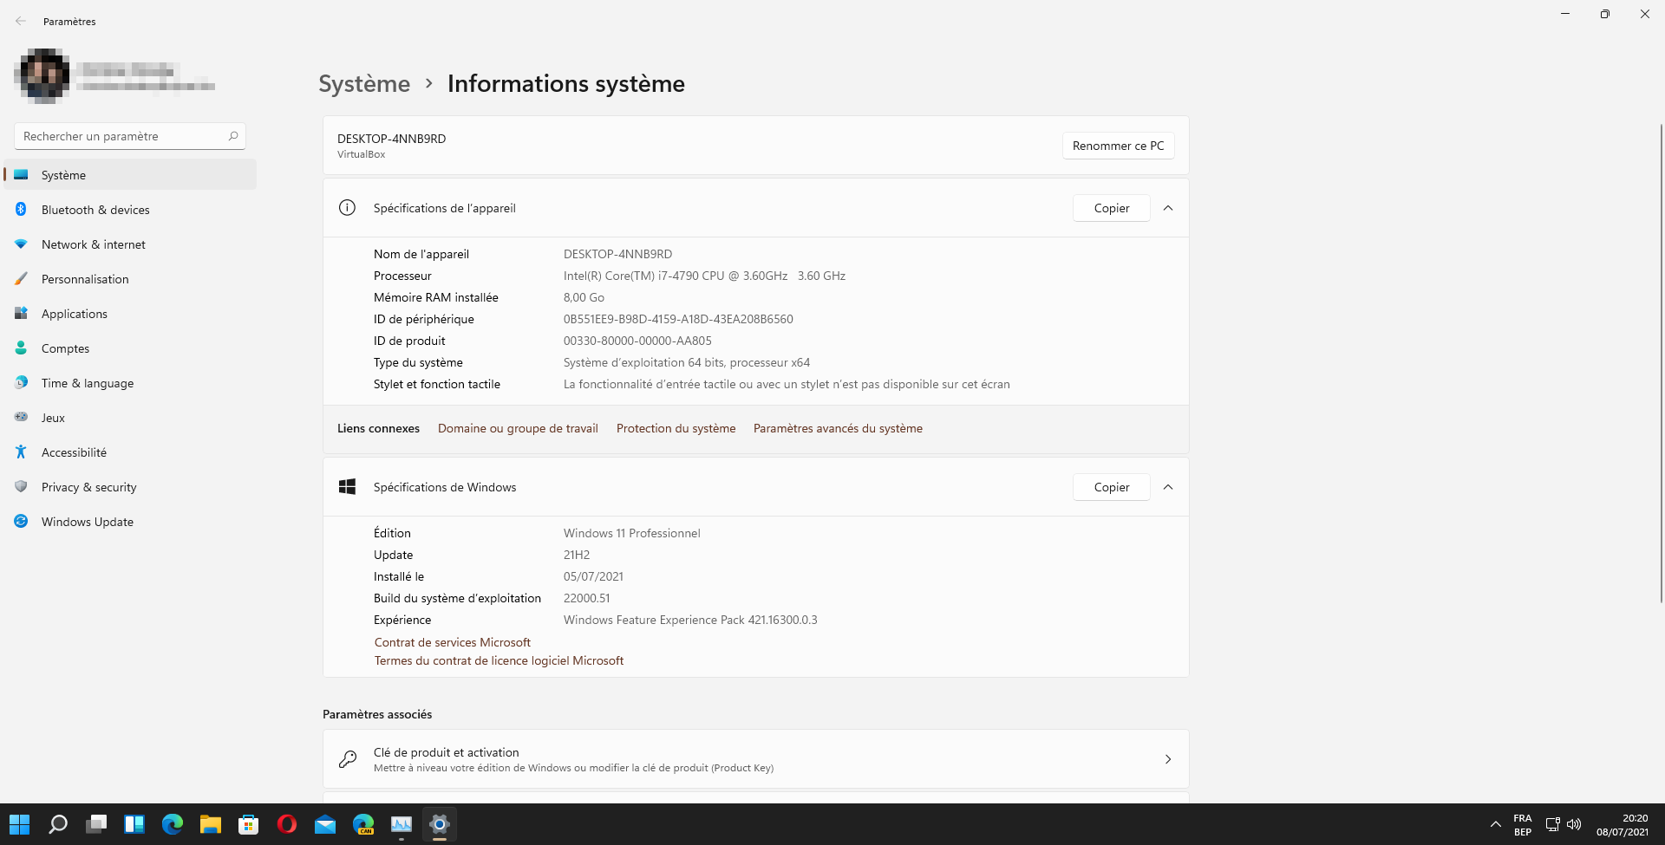
Task: Click the ID de périphérique value
Action: pyautogui.click(x=678, y=319)
